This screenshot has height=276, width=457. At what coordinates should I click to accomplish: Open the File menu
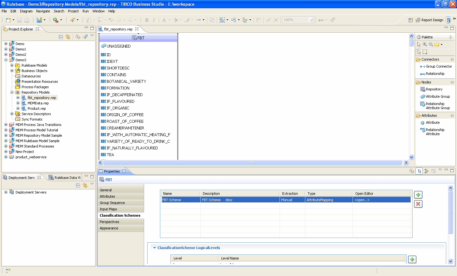tap(4, 11)
